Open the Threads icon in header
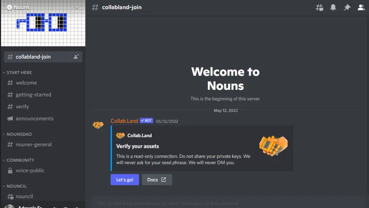369x208 pixels. [319, 8]
